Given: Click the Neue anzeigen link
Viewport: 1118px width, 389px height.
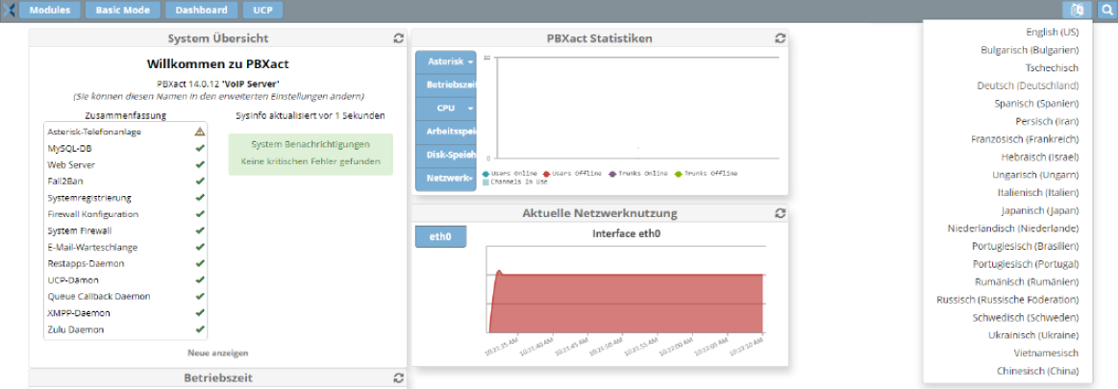Looking at the screenshot, I should click(x=217, y=353).
